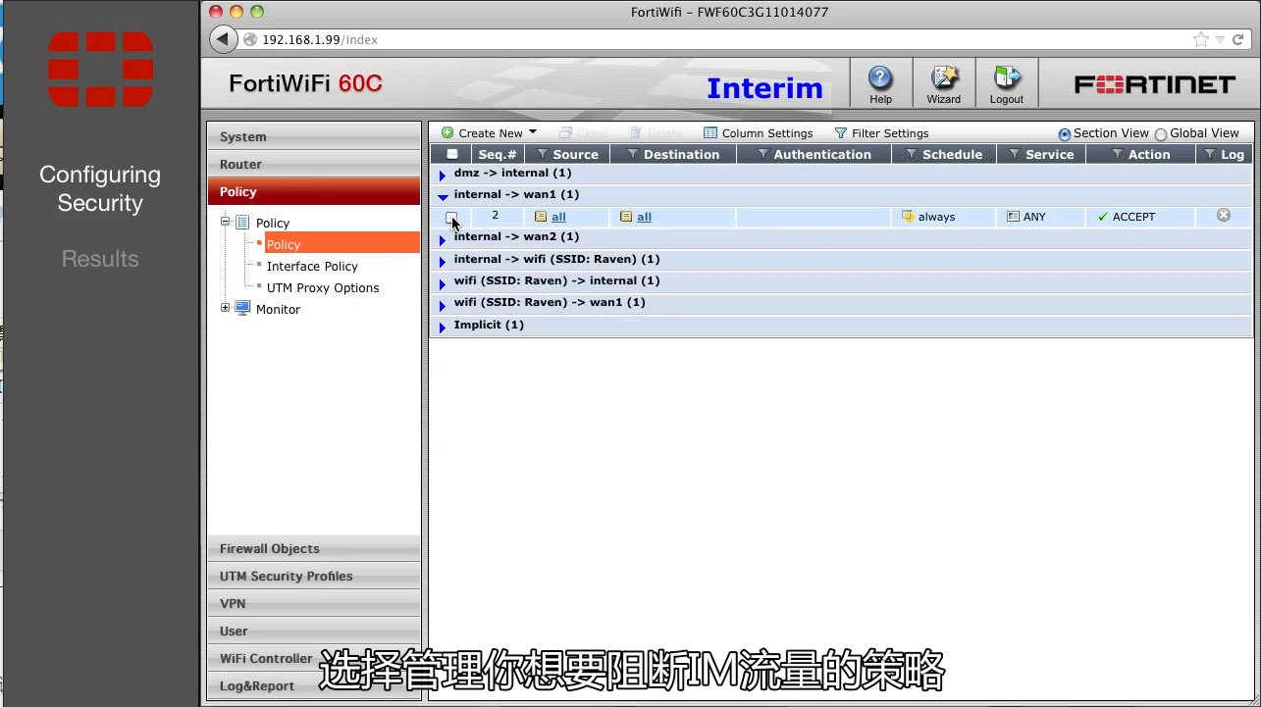
Task: Open the WiFi Controller menu section
Action: [x=313, y=658]
